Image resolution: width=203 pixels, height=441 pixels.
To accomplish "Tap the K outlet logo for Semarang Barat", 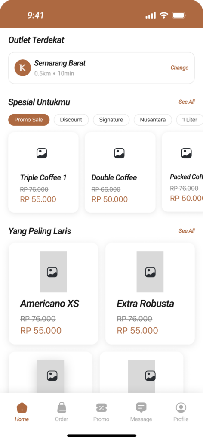I will (23, 68).
